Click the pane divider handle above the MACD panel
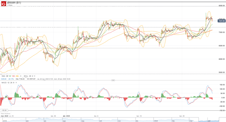 [x=113, y=80]
